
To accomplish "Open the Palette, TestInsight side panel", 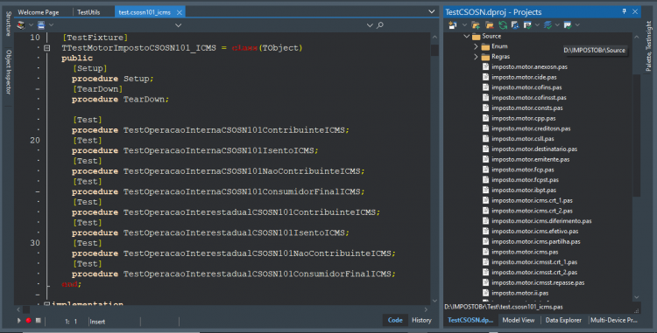I will [648, 46].
